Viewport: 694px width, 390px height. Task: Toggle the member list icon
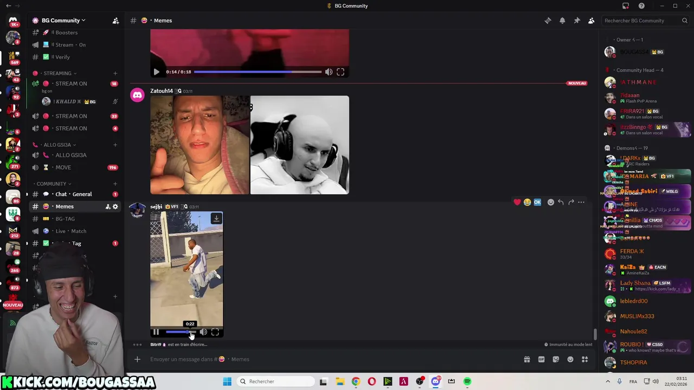pyautogui.click(x=592, y=21)
